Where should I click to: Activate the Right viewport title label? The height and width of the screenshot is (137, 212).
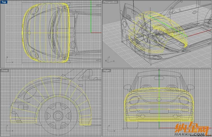(x=107, y=70)
